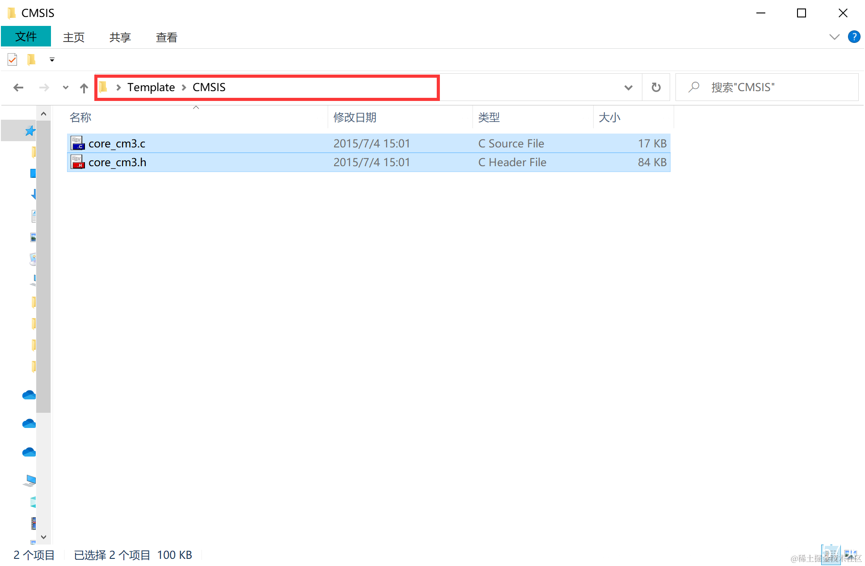Viewport: 865px width, 566px height.
Task: Click the first OneDrive cloud icon in sidebar
Action: click(29, 395)
